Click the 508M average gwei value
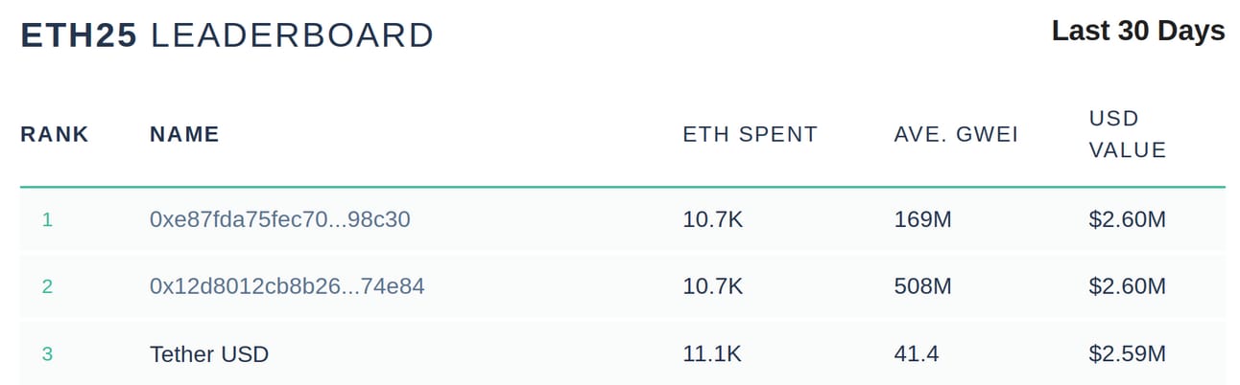The height and width of the screenshot is (385, 1240). (x=922, y=286)
